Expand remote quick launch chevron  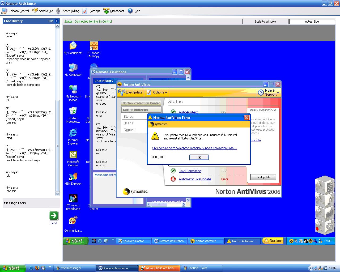pyautogui.click(x=113, y=240)
